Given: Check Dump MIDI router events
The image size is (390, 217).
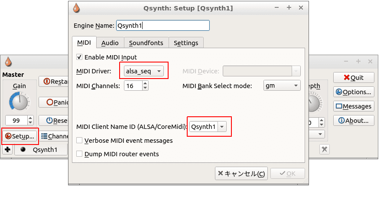Looking at the screenshot, I should click(x=79, y=154).
